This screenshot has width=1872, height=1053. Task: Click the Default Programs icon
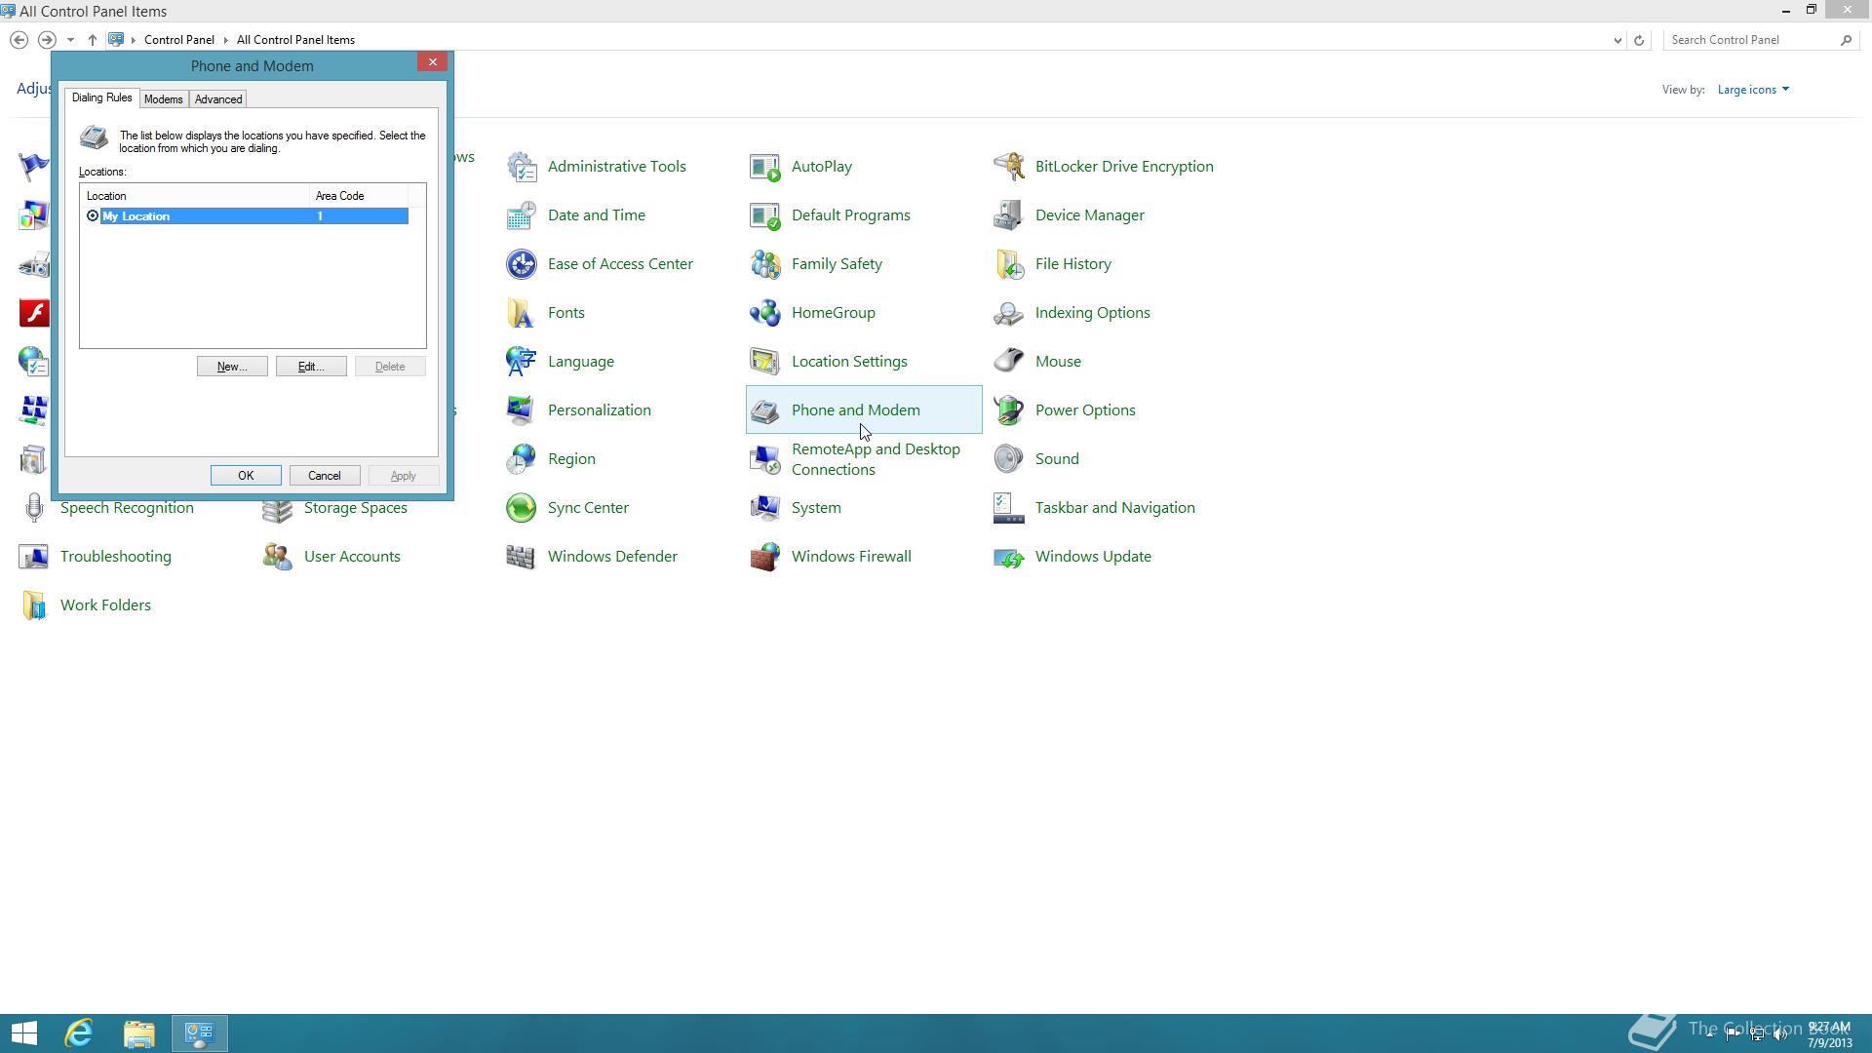click(765, 215)
